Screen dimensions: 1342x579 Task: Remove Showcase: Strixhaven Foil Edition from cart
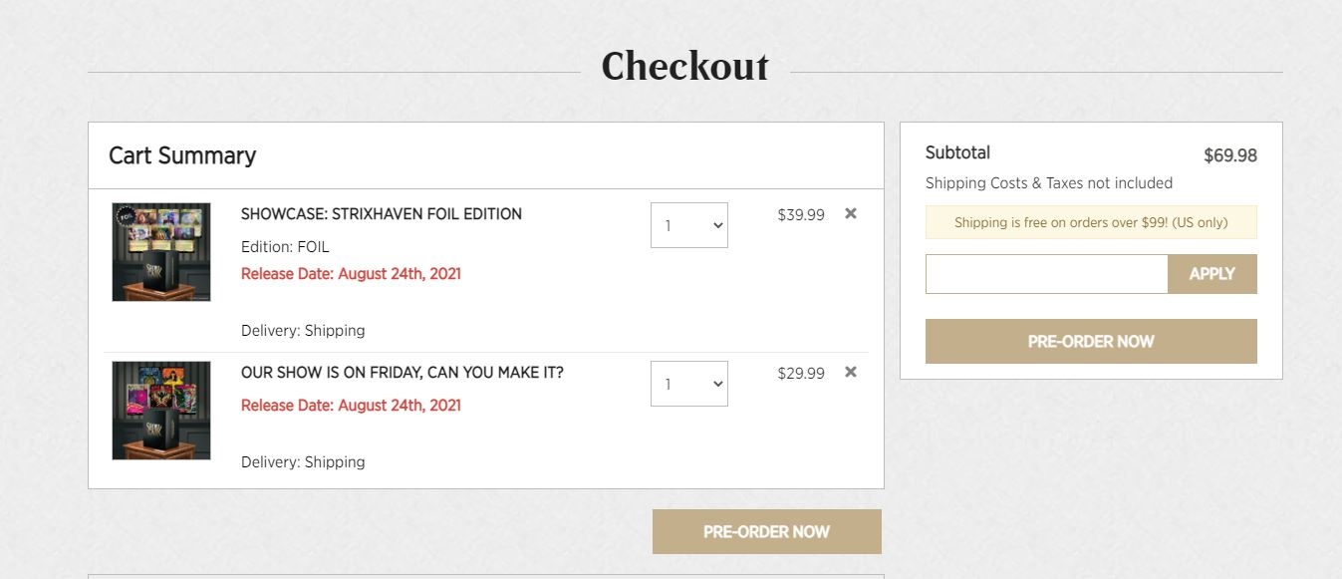point(851,213)
